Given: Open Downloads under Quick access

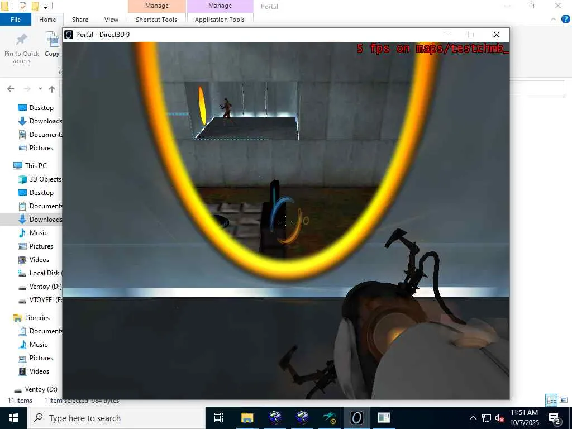Looking at the screenshot, I should [x=45, y=121].
